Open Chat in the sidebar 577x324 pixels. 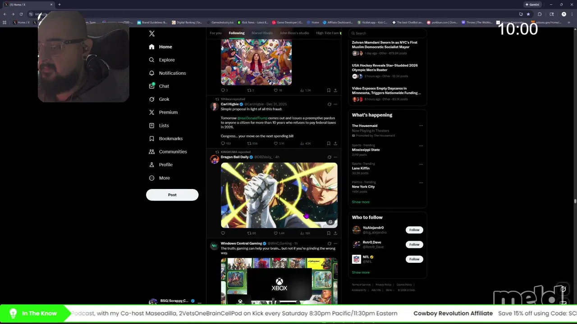(x=159, y=86)
